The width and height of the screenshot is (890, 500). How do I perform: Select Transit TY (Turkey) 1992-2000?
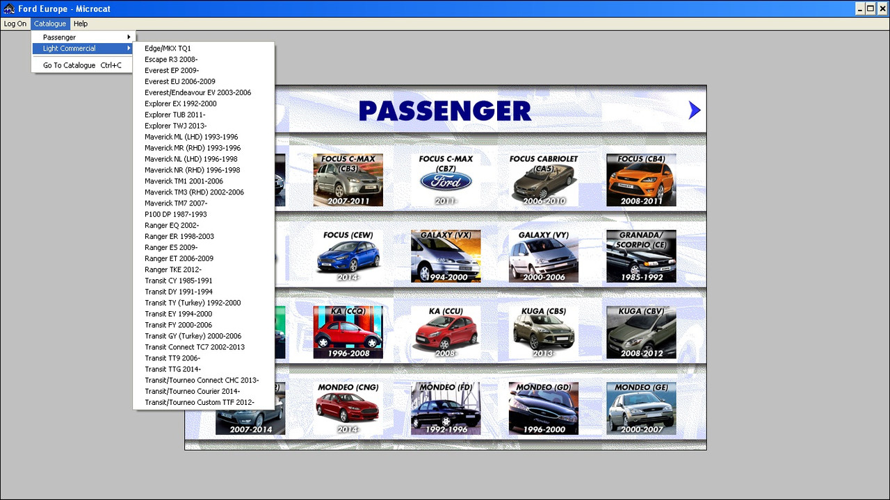204,303
